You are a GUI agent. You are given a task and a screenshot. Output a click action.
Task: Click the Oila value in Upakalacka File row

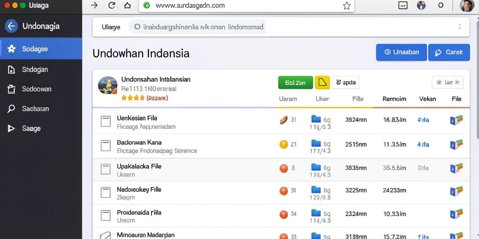click(x=423, y=168)
